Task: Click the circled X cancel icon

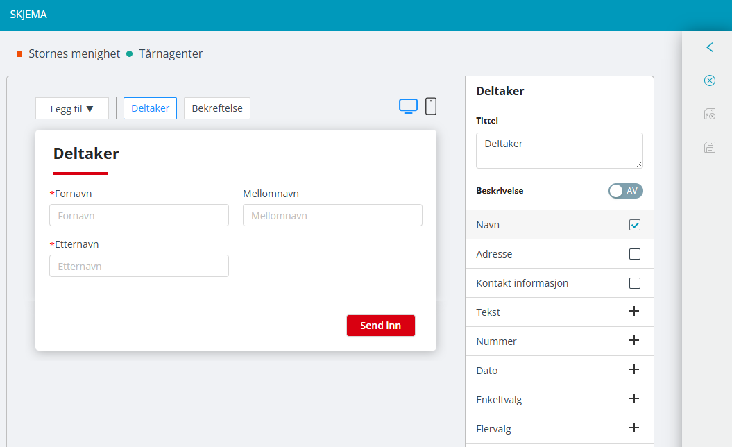Action: point(709,81)
